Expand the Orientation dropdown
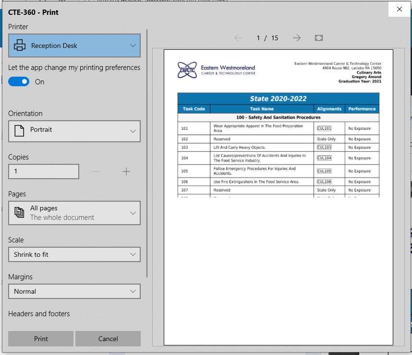The height and width of the screenshot is (355, 412). tap(133, 131)
